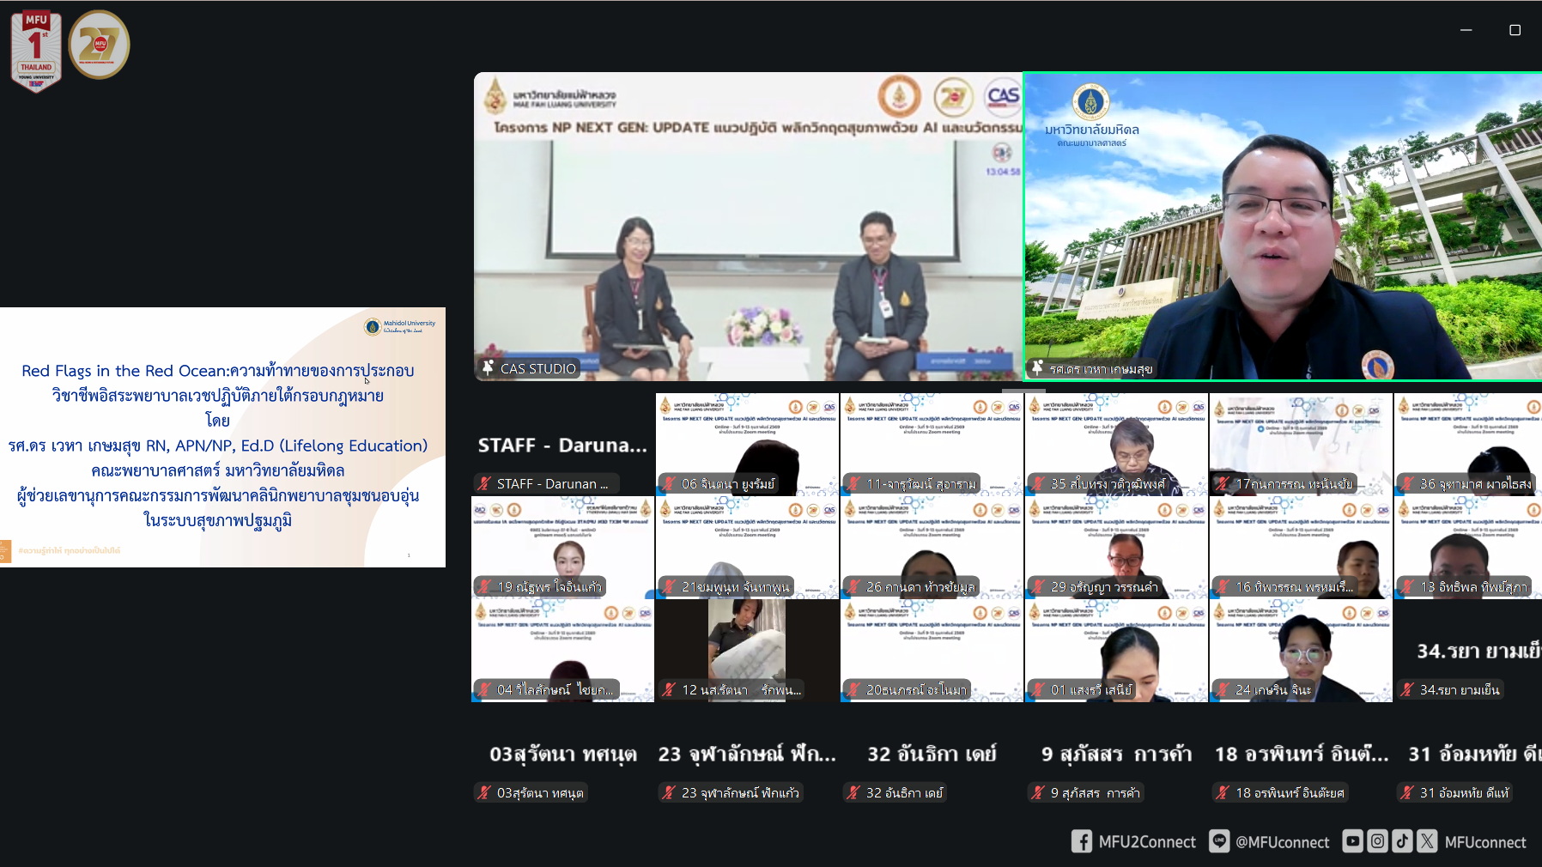Click the @MFUconnect text link
Screen dimensions: 1542x867
tap(1282, 842)
